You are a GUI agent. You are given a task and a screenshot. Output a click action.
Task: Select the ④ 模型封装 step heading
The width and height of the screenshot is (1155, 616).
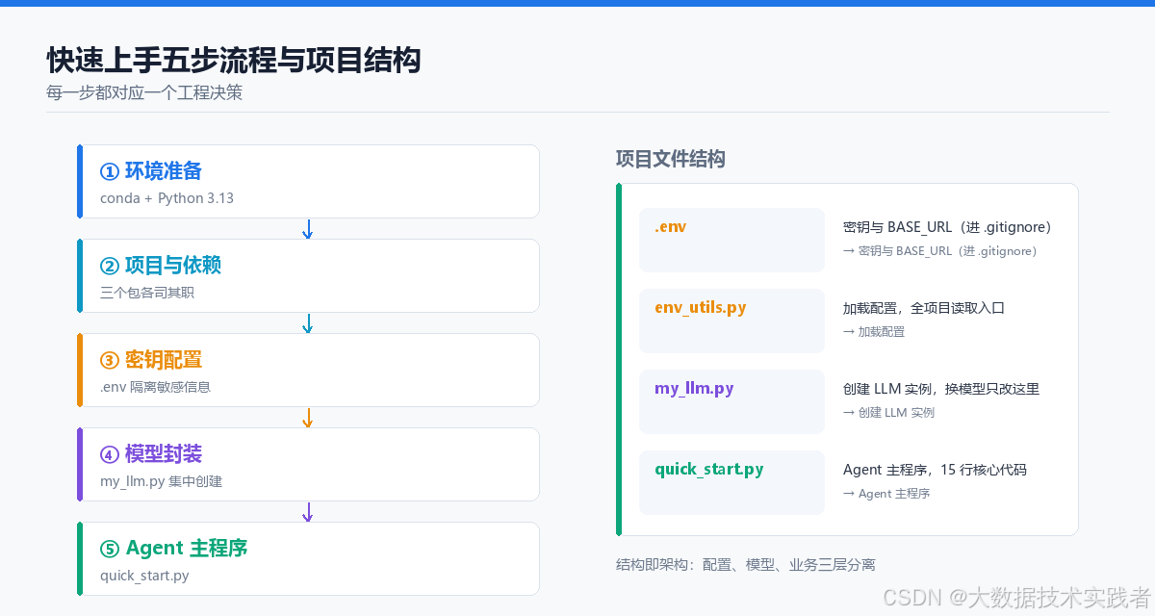[x=151, y=454]
